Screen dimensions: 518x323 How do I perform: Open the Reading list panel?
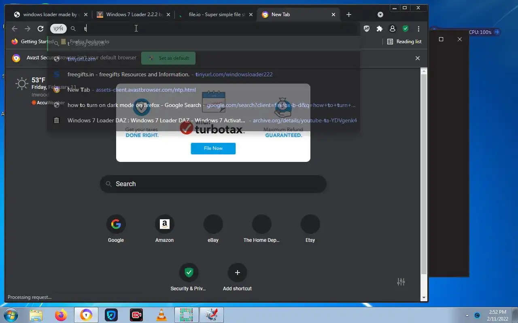pyautogui.click(x=404, y=42)
